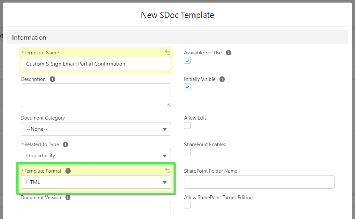Click the undo arrow for Template Name
The width and height of the screenshot is (355, 219).
click(167, 53)
